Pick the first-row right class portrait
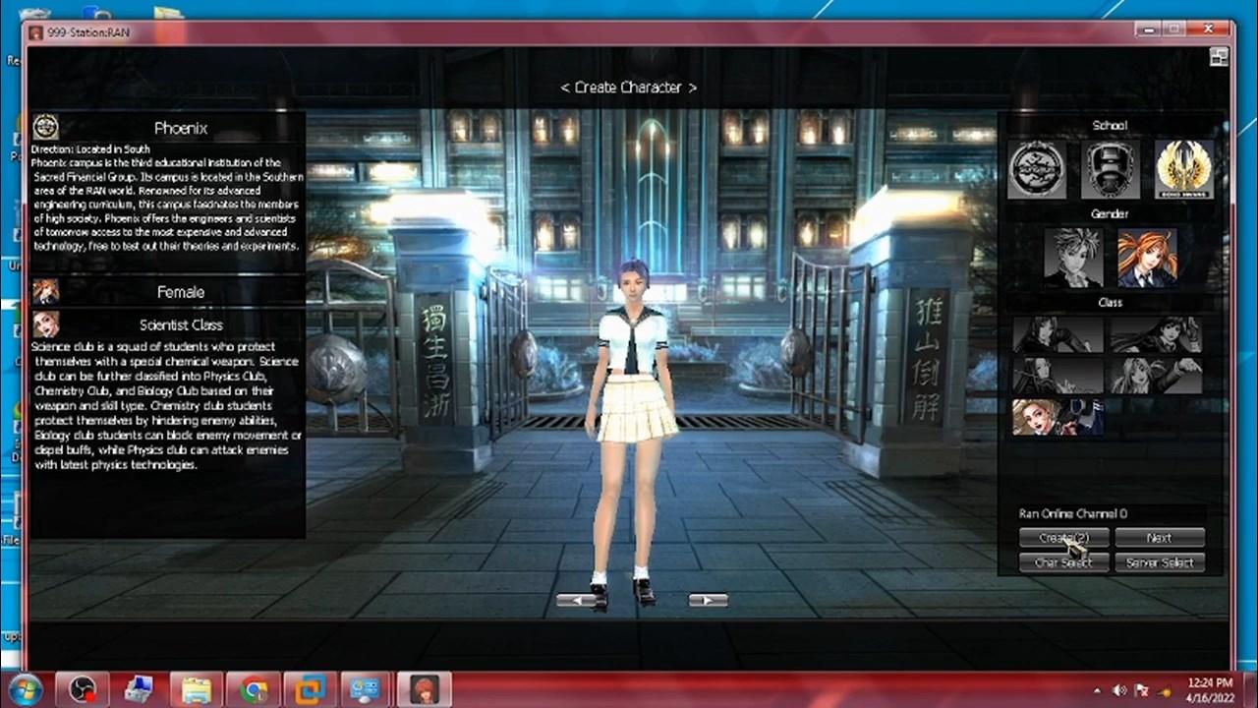Screen dimensions: 1258x708 [x=1156, y=334]
